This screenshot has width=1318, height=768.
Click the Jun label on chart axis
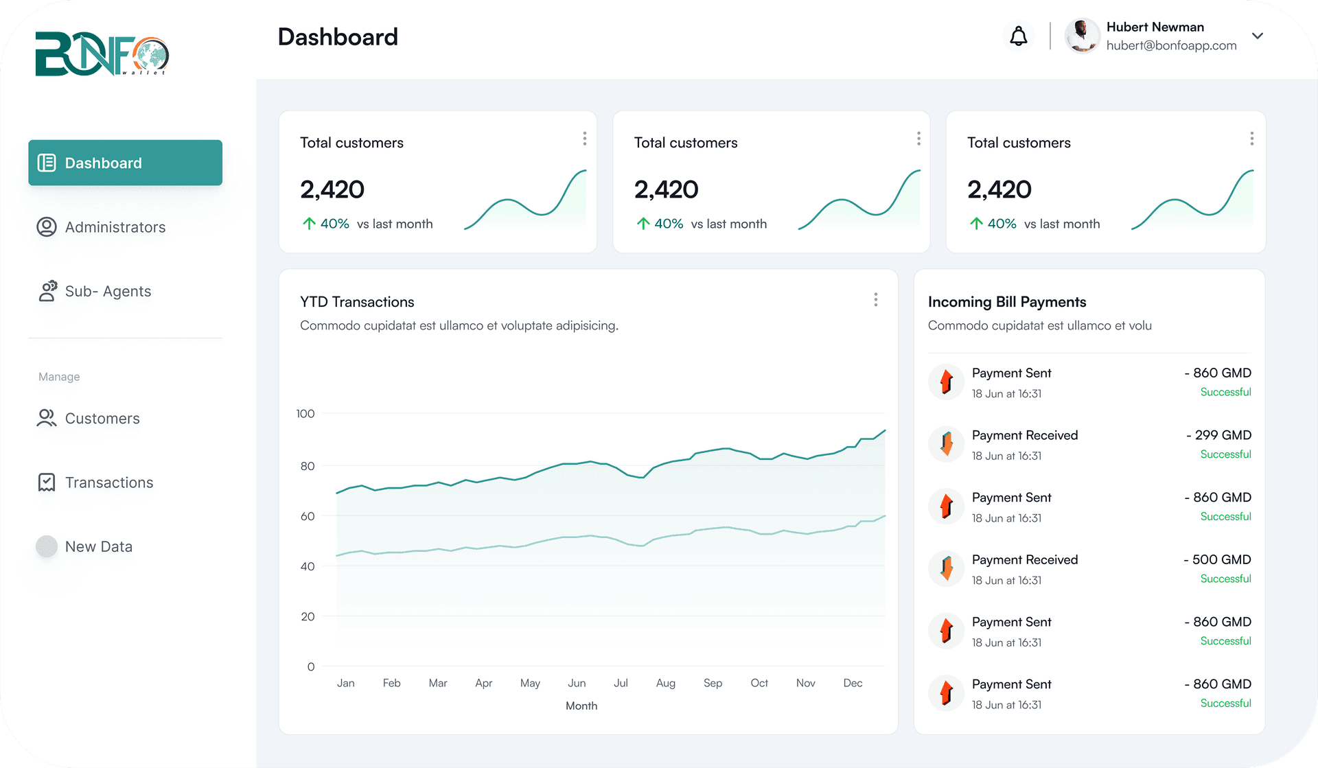(x=577, y=683)
